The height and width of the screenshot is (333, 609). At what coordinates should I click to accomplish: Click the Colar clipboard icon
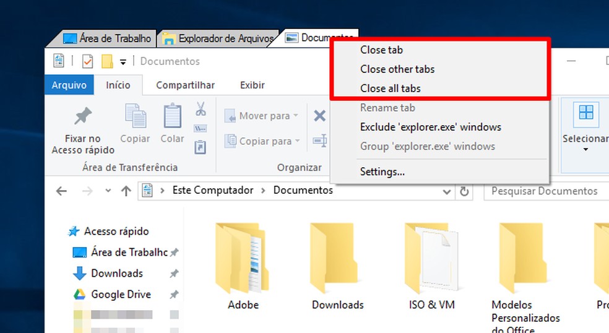pos(173,116)
